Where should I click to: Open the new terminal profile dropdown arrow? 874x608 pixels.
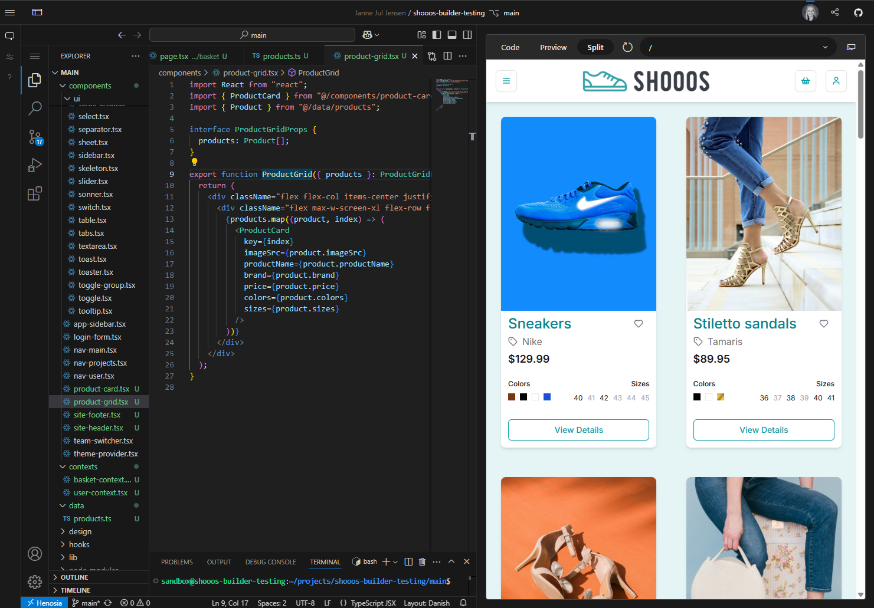(x=395, y=562)
